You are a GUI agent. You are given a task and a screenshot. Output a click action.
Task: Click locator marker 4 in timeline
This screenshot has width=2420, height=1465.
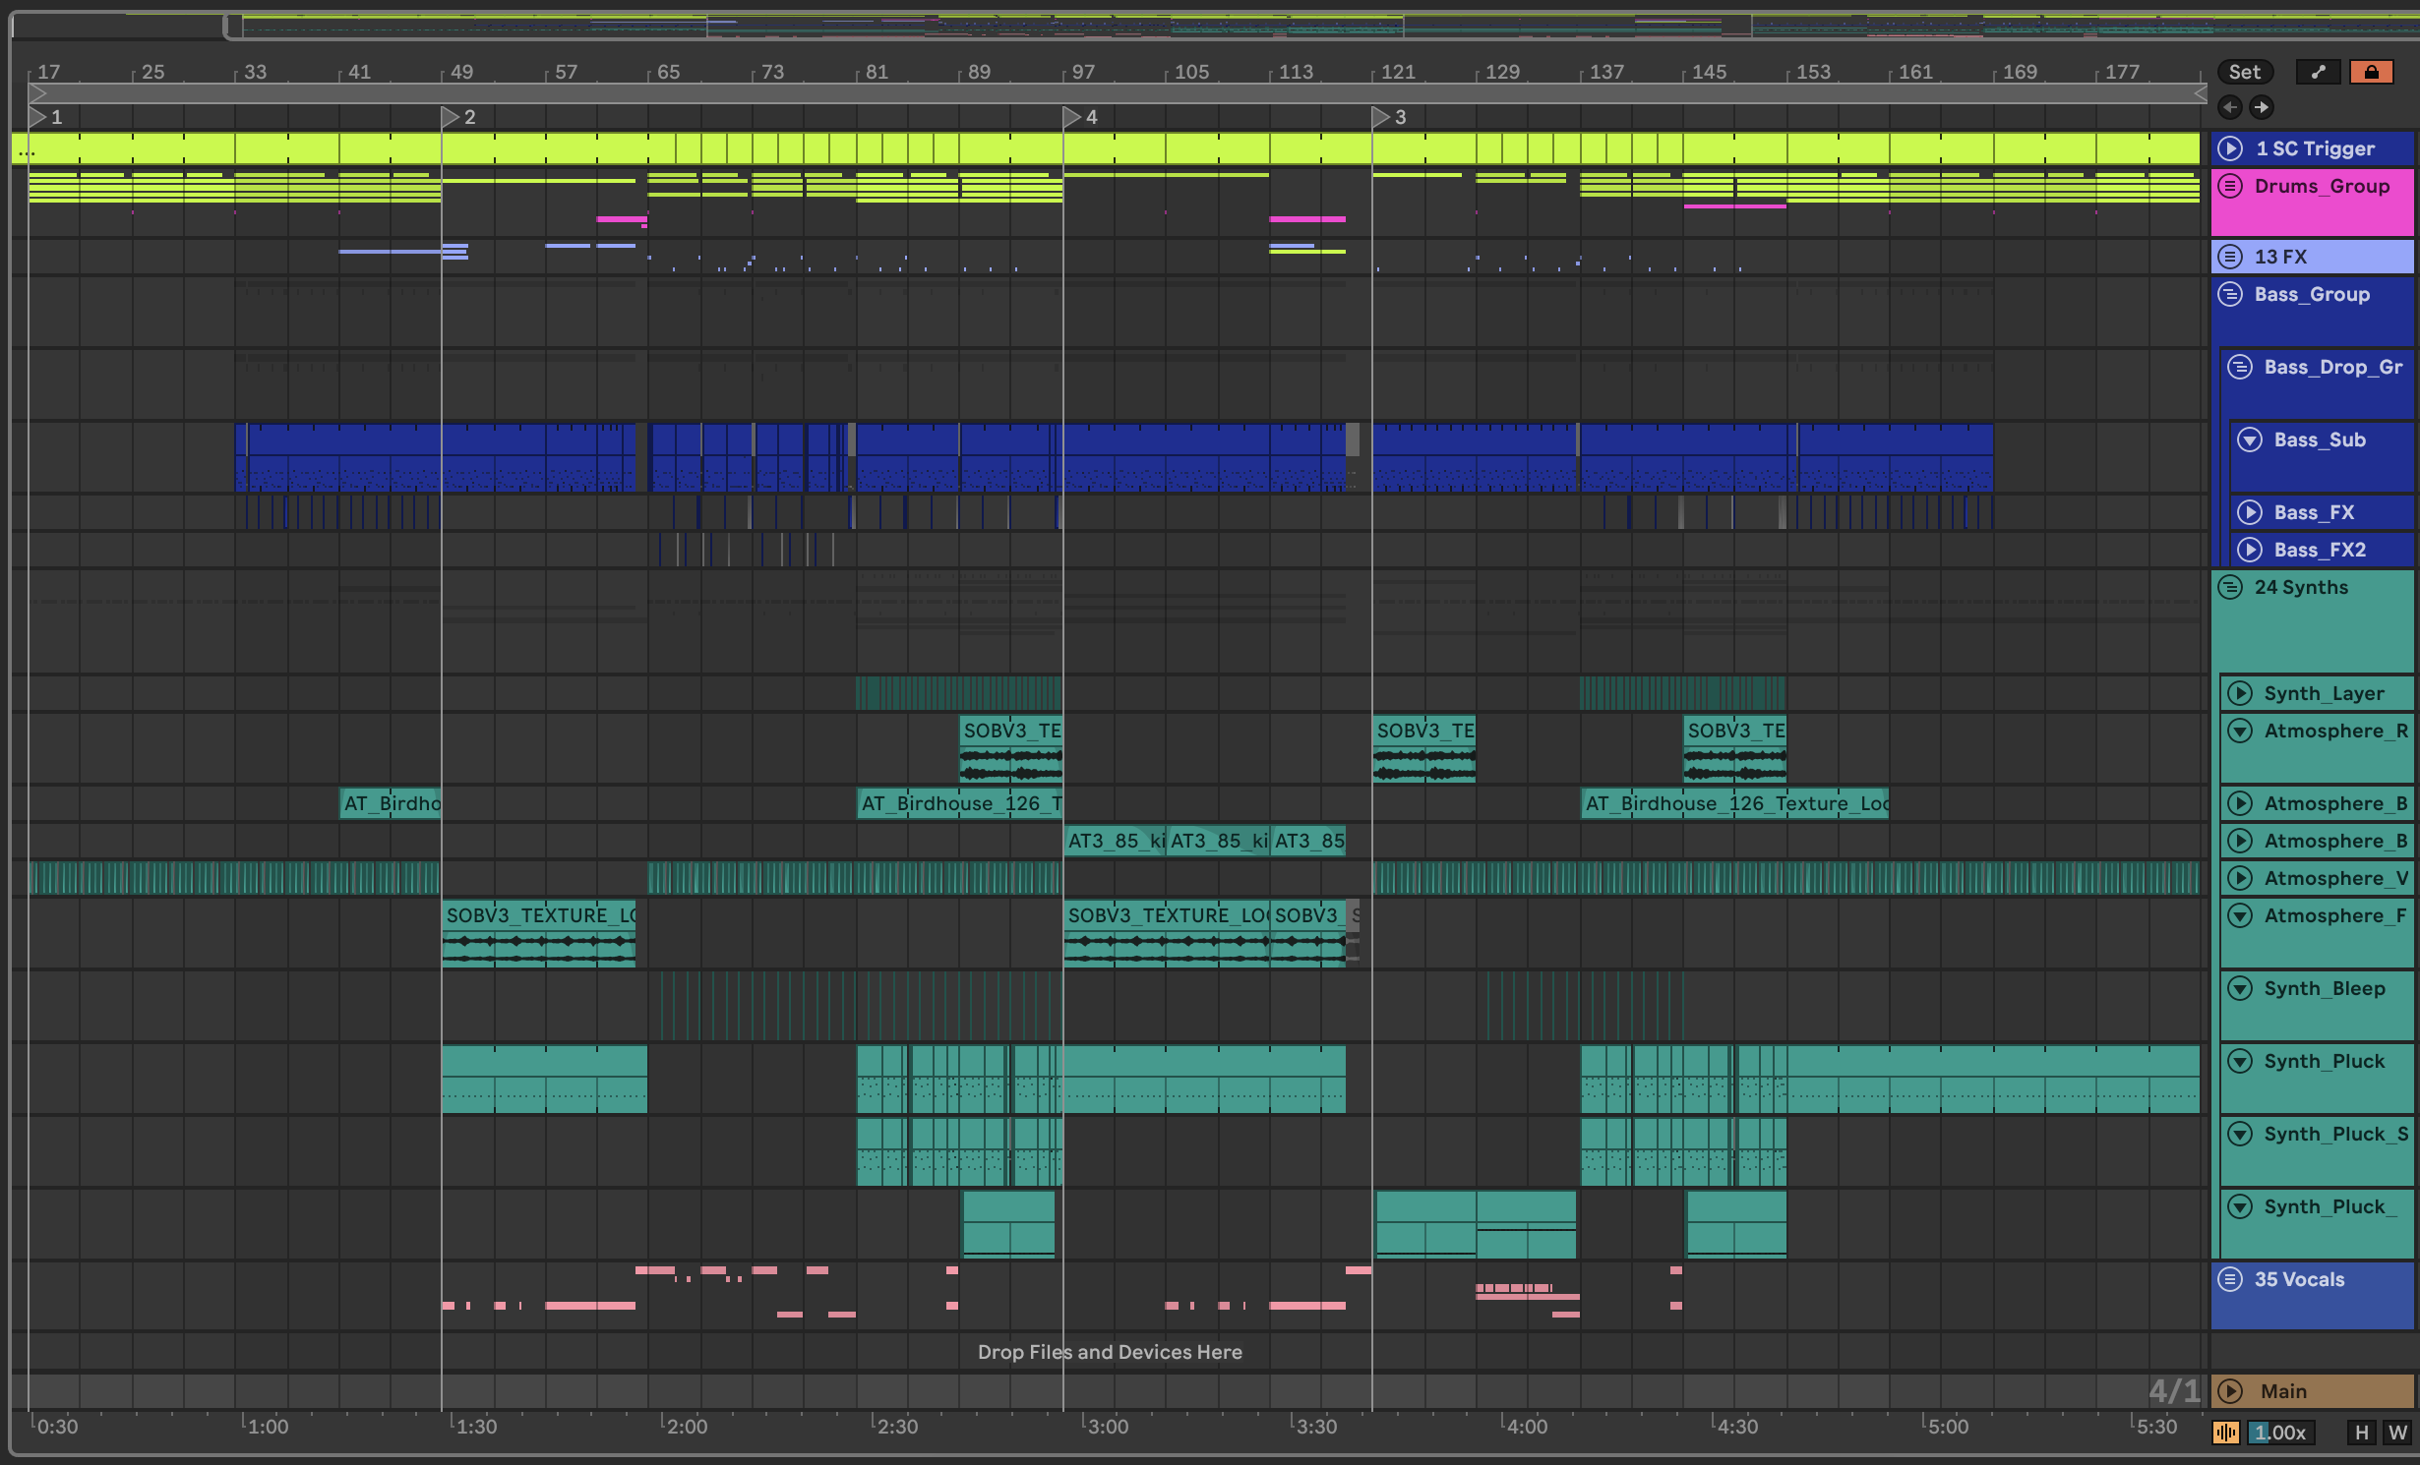click(x=1072, y=117)
